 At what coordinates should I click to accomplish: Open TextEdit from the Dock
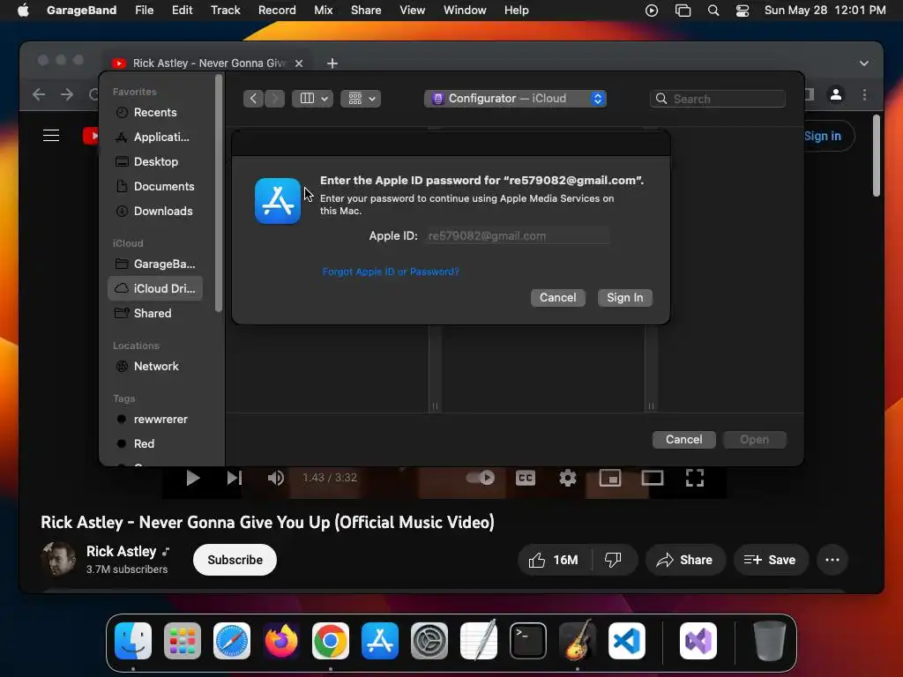pyautogui.click(x=479, y=641)
